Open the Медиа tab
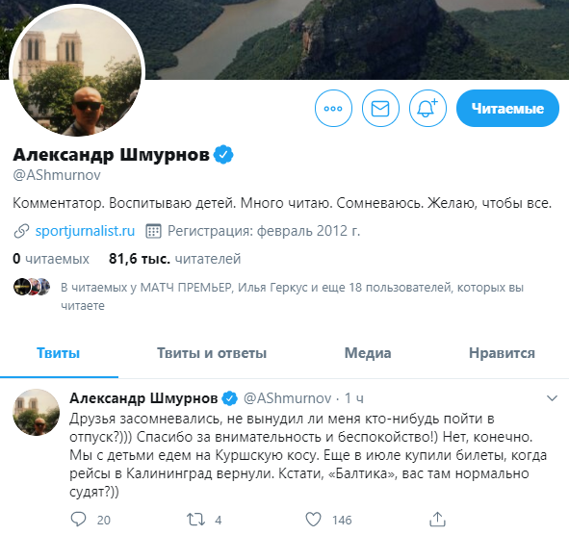569x535 pixels. tap(368, 353)
